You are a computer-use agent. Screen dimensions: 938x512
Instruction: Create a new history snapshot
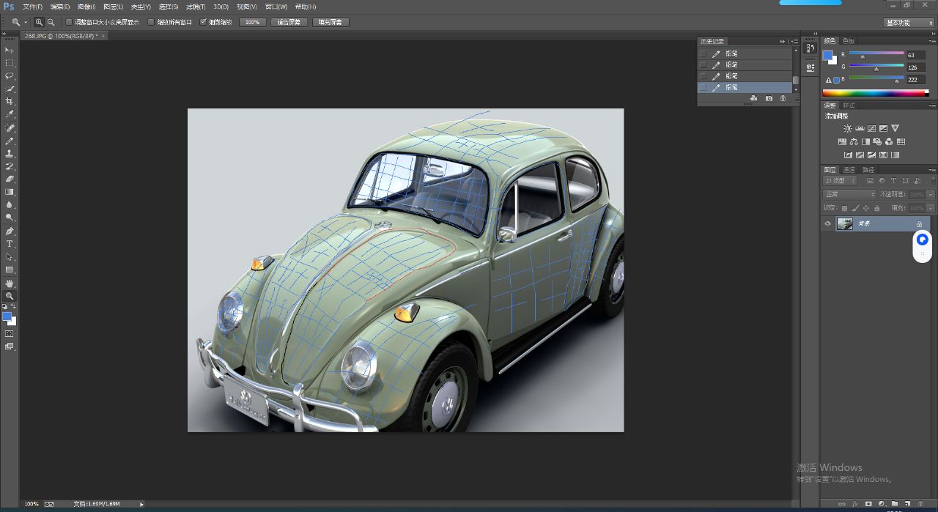tap(769, 98)
